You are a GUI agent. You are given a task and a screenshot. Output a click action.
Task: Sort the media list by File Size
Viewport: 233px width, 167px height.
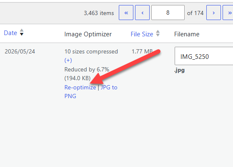coord(142,34)
